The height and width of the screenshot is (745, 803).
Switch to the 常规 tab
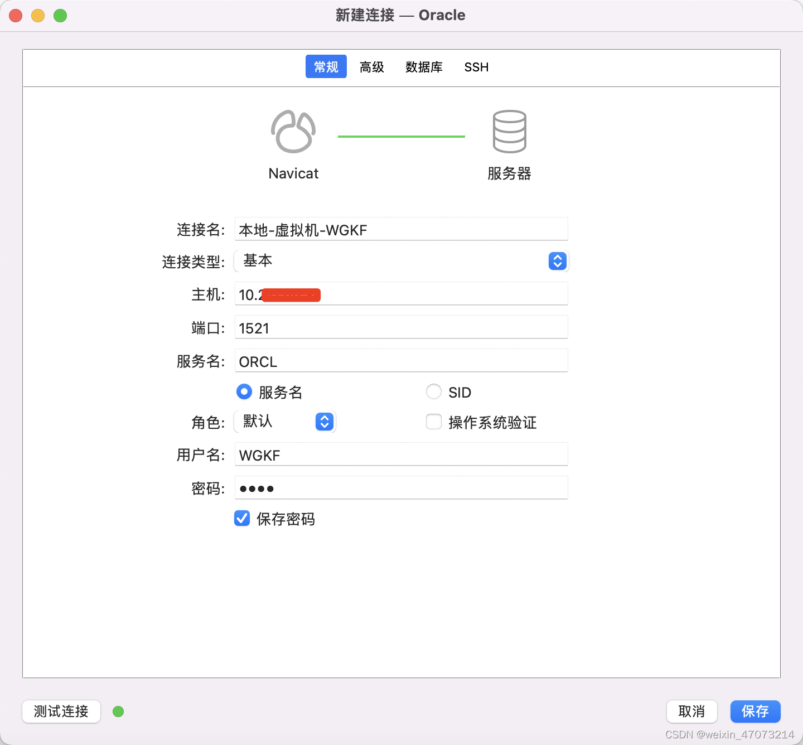click(326, 67)
